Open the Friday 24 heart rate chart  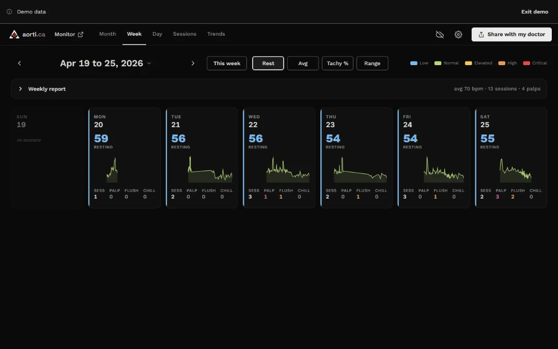443,170
